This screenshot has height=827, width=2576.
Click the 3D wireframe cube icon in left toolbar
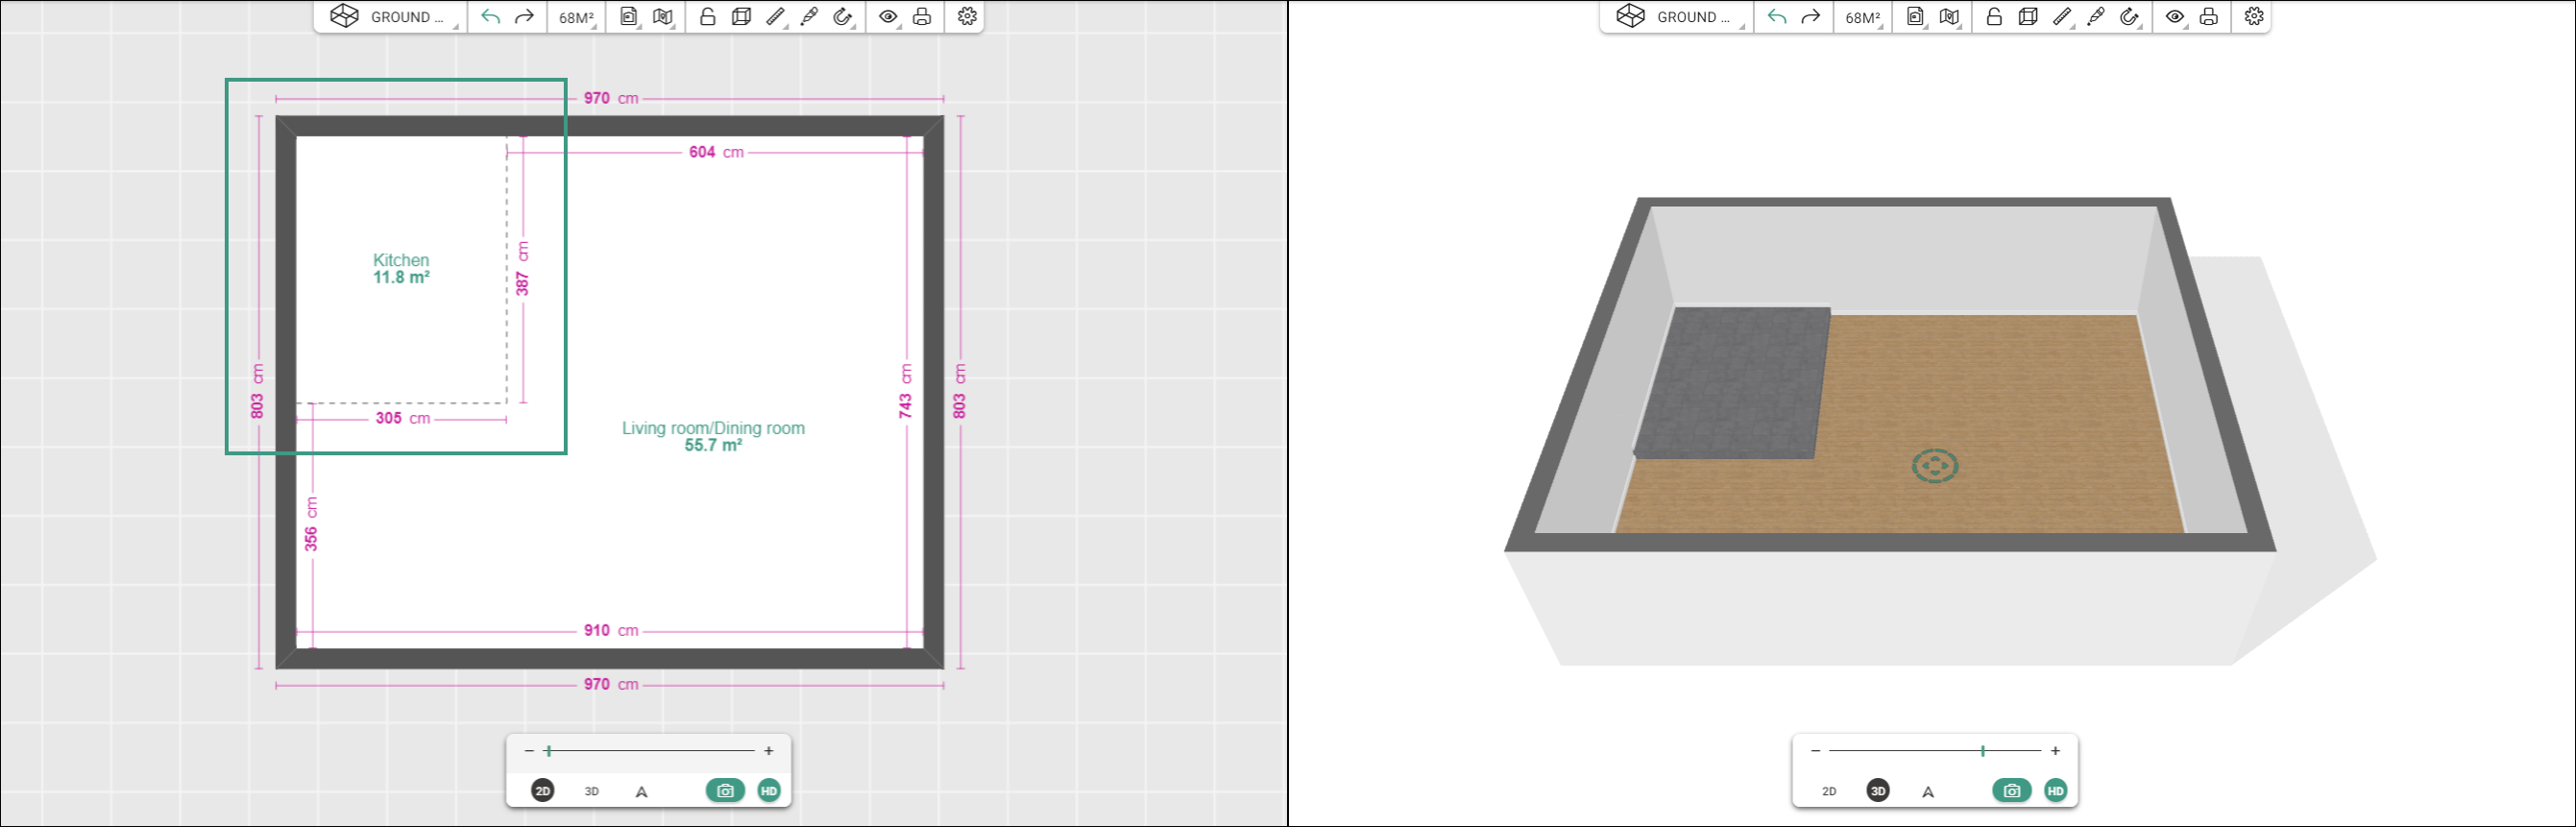[x=741, y=17]
